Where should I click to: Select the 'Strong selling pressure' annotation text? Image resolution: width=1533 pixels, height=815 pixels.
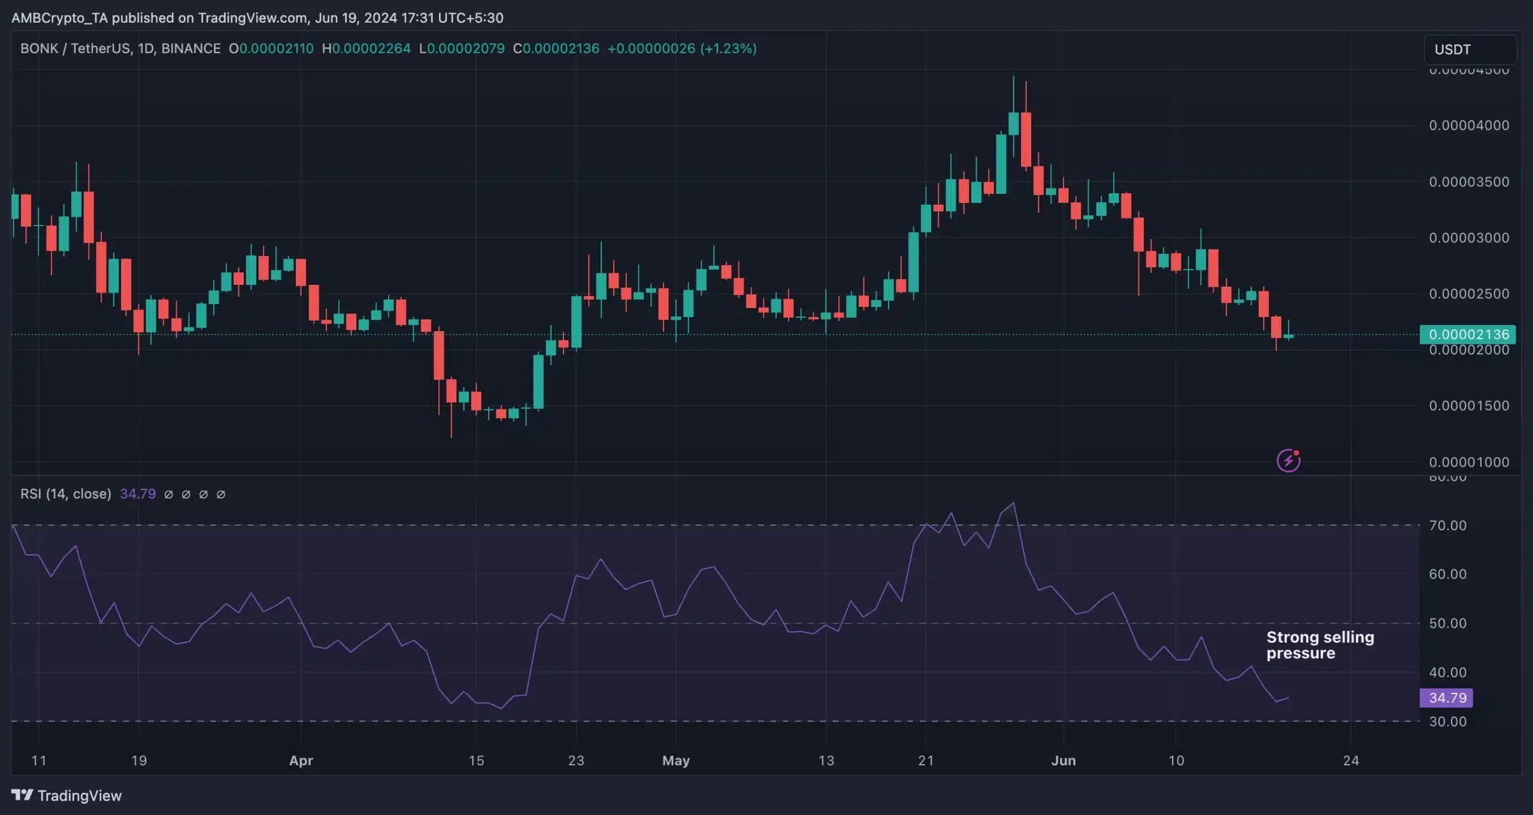click(x=1320, y=645)
